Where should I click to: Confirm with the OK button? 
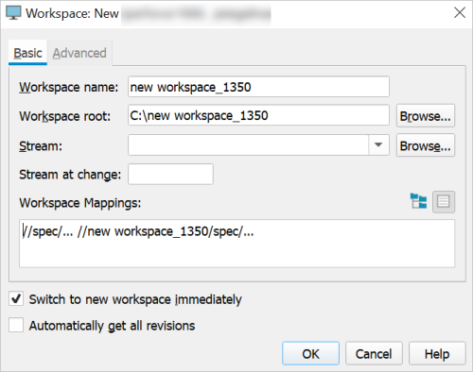(310, 353)
